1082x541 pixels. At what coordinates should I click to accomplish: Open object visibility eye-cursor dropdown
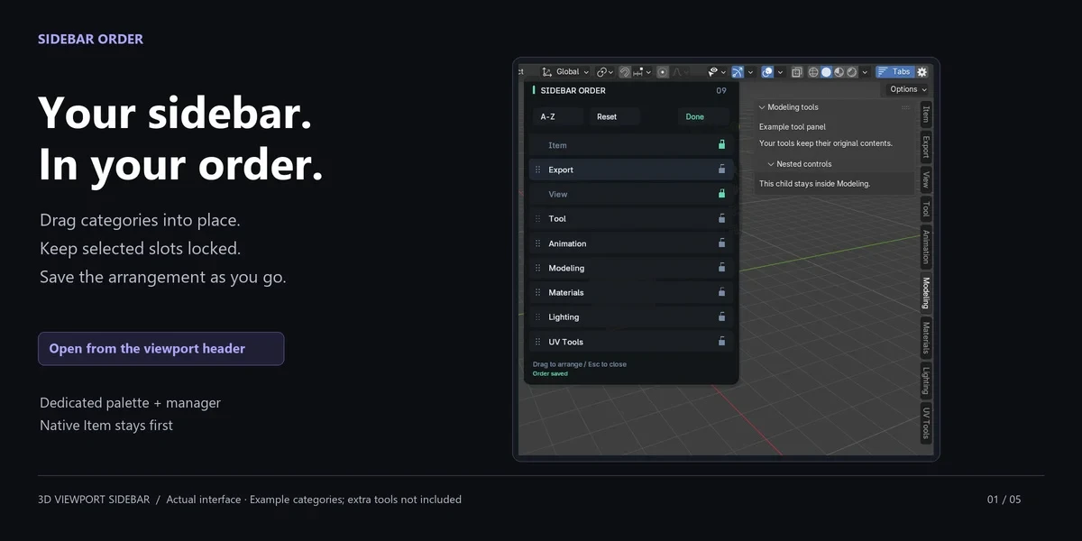[718, 72]
